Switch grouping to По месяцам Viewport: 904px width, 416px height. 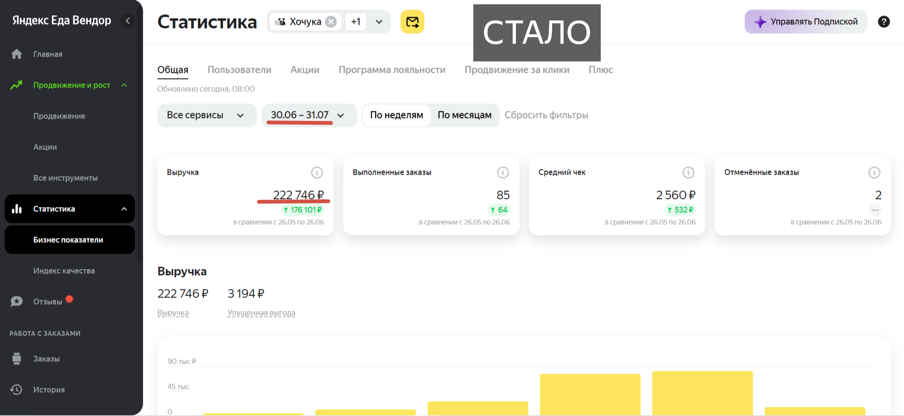(464, 115)
